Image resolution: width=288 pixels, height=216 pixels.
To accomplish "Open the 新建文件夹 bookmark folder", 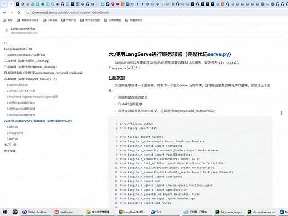I will click(133, 20).
